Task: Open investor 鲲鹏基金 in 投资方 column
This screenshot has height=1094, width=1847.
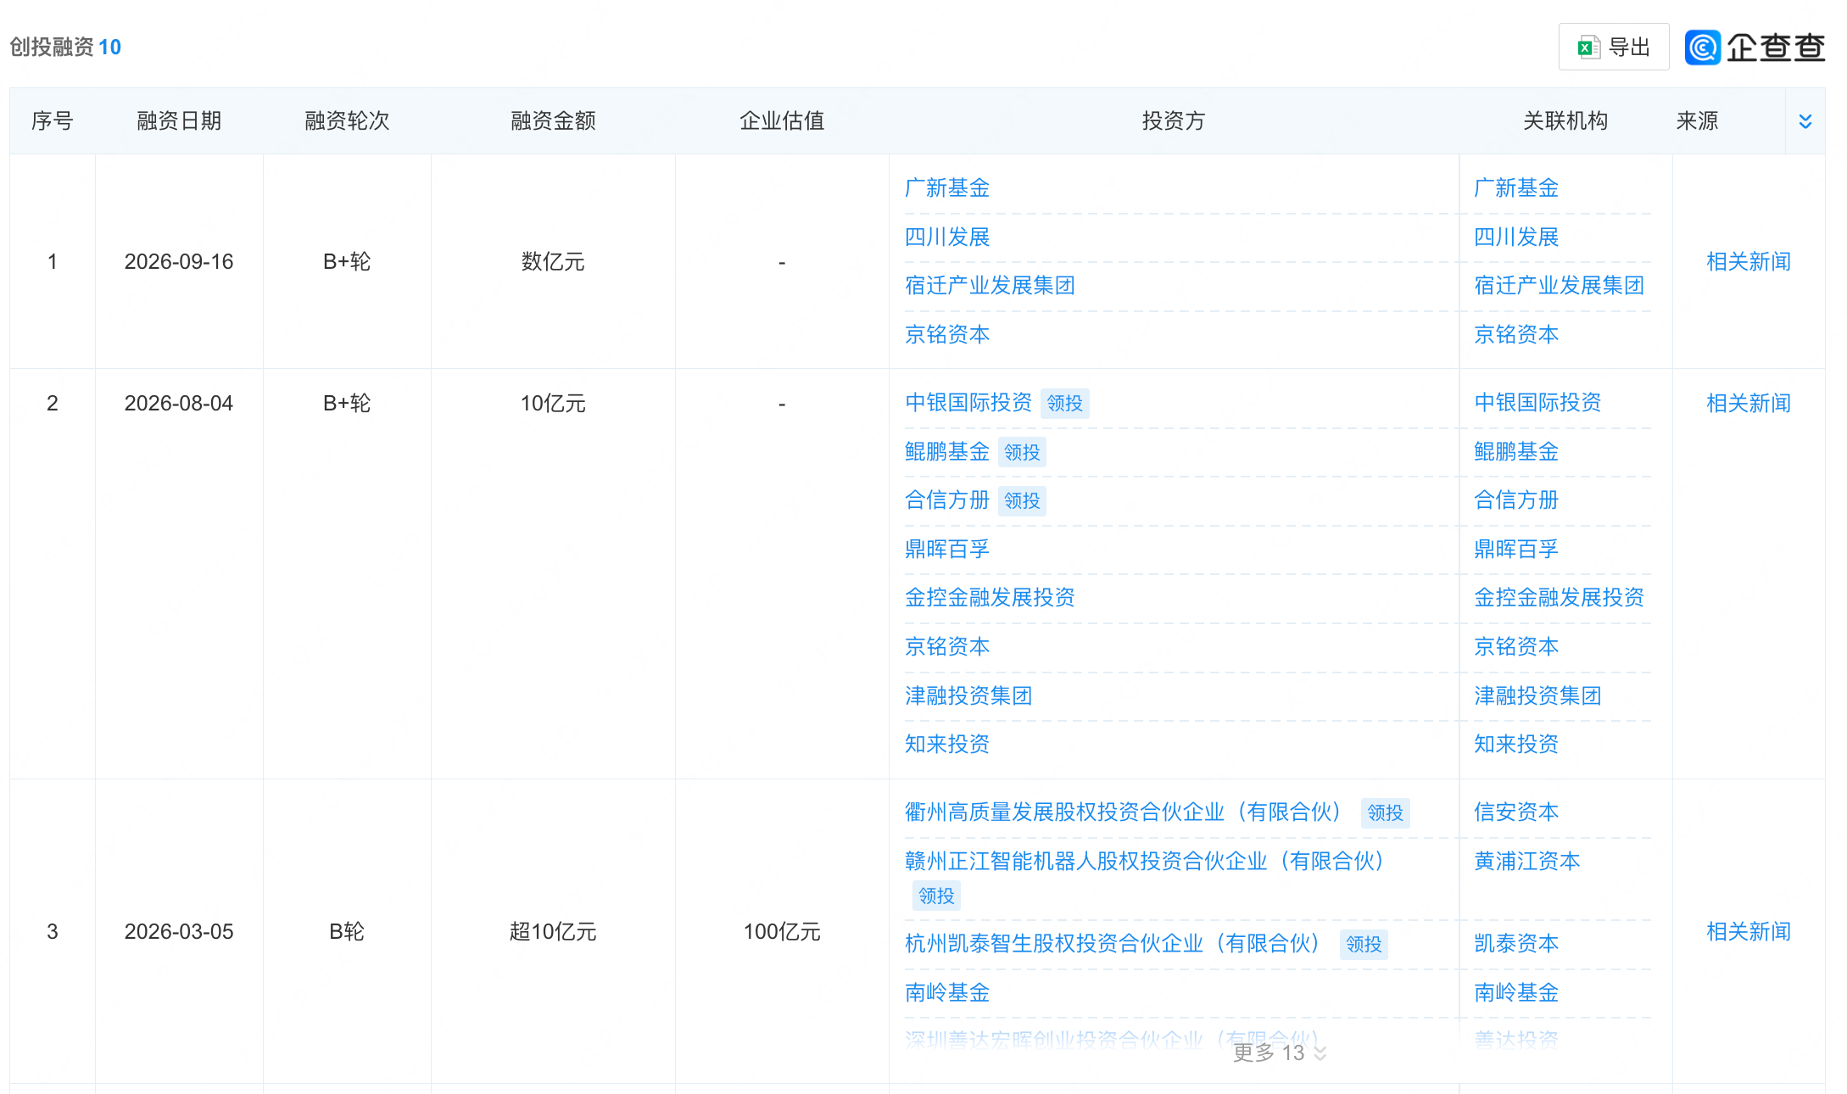Action: (946, 451)
